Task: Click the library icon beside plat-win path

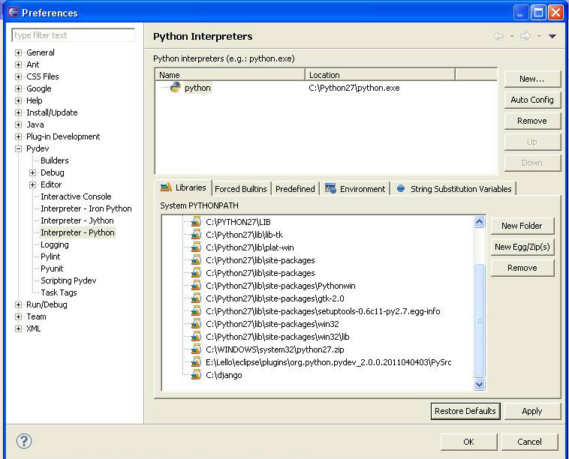Action: pyautogui.click(x=196, y=247)
